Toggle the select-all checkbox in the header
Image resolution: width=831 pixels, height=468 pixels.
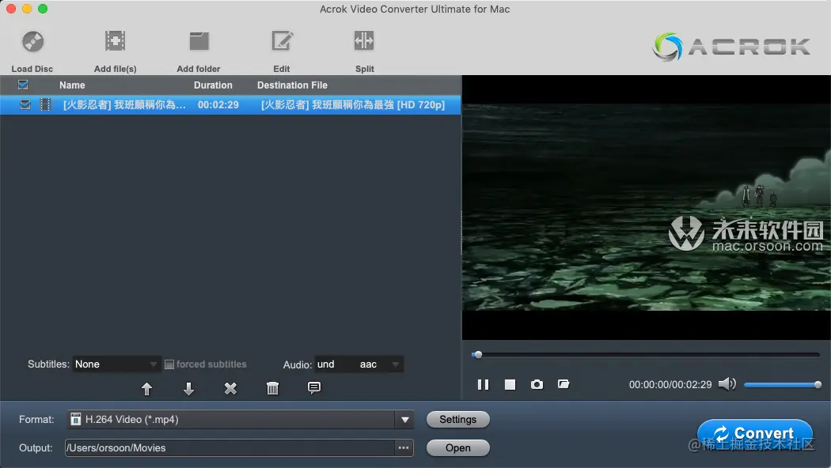(x=23, y=85)
